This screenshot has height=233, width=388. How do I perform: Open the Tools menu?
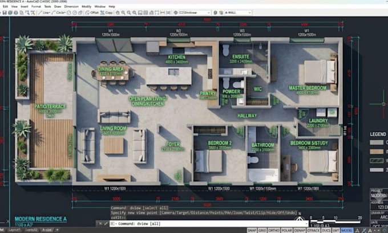click(x=47, y=6)
